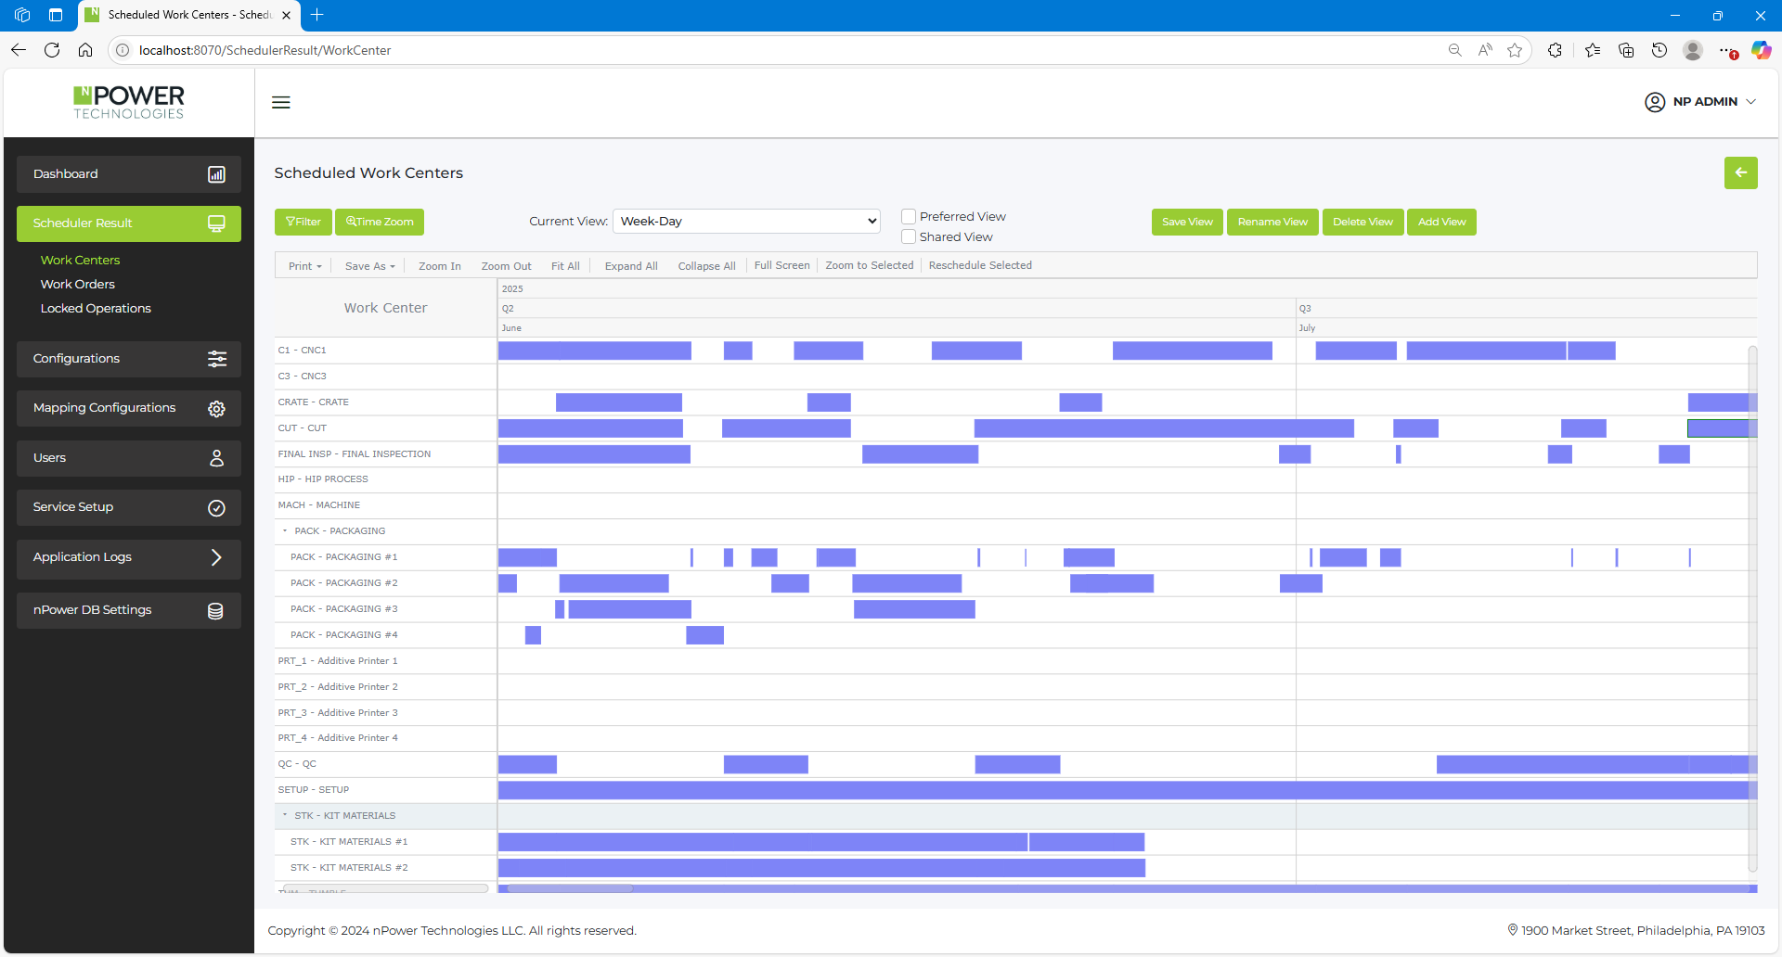Click the nPower DB Settings database icon
The height and width of the screenshot is (957, 1782).
coord(215,611)
